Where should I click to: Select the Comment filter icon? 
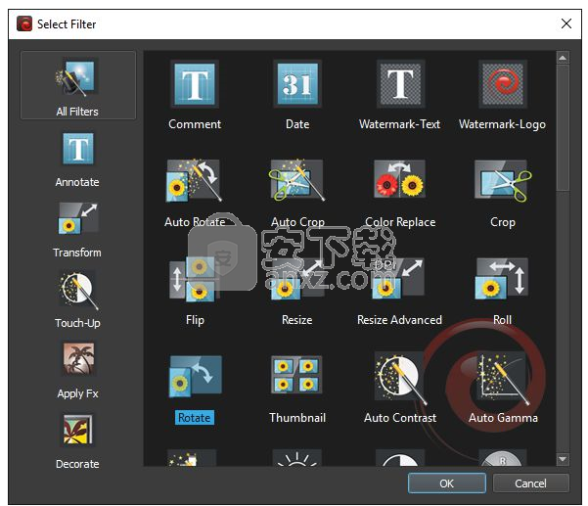coord(194,85)
